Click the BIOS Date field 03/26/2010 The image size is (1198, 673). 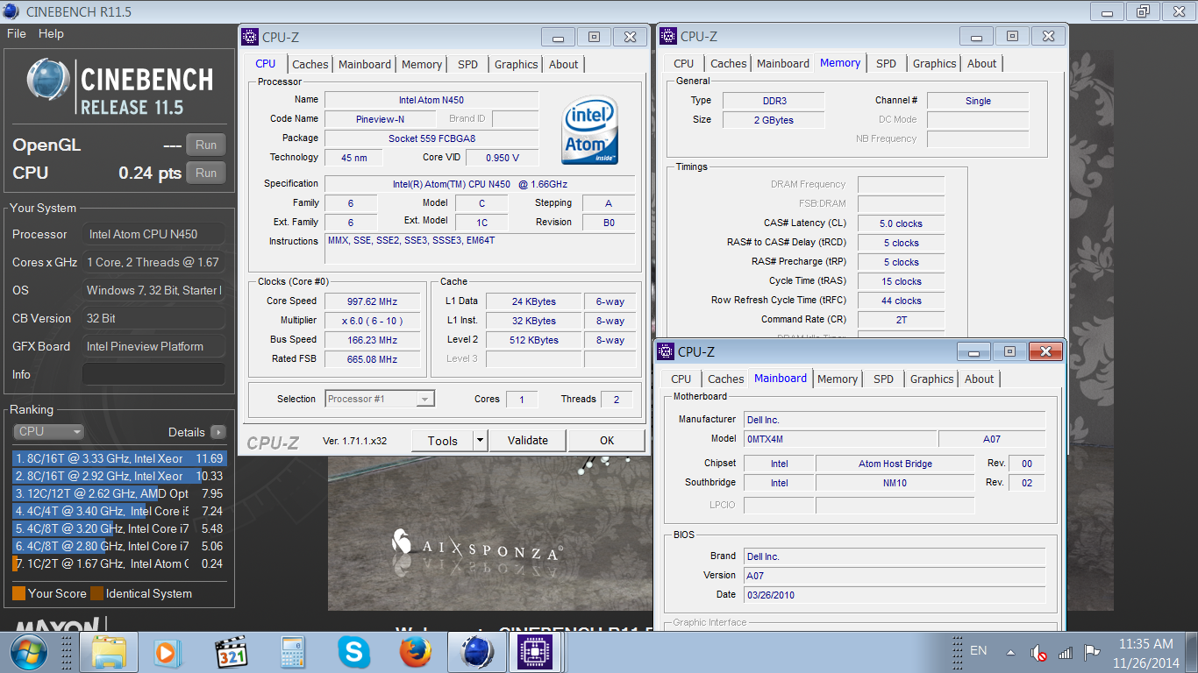point(895,594)
